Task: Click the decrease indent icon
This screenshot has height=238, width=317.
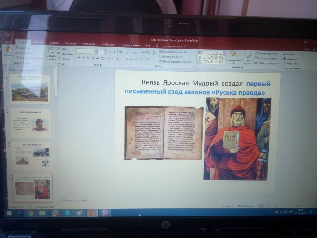Action: coord(143,53)
